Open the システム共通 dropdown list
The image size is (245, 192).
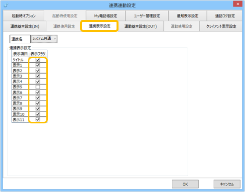tap(44, 39)
